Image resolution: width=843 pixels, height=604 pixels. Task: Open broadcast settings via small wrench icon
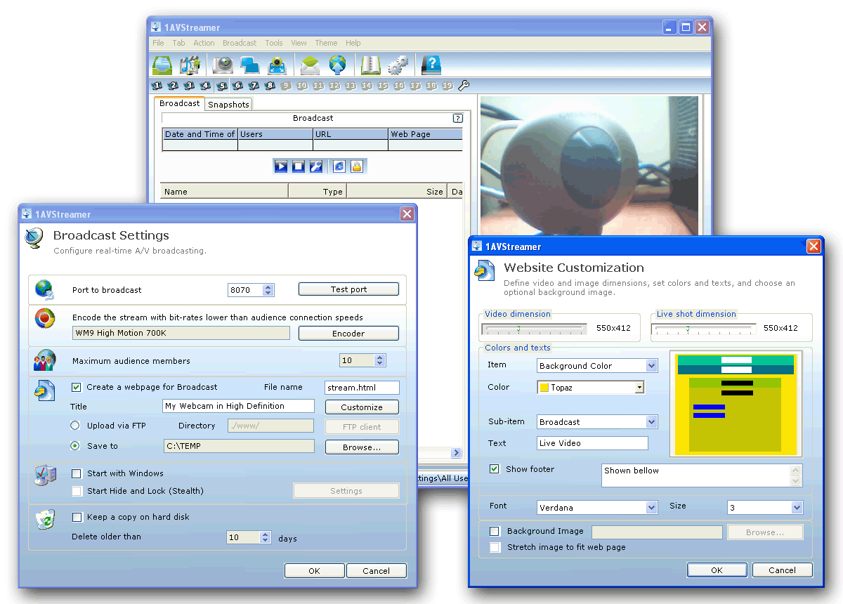point(315,166)
